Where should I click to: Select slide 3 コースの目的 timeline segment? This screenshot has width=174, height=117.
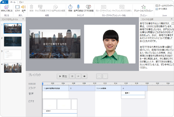pos(108,88)
